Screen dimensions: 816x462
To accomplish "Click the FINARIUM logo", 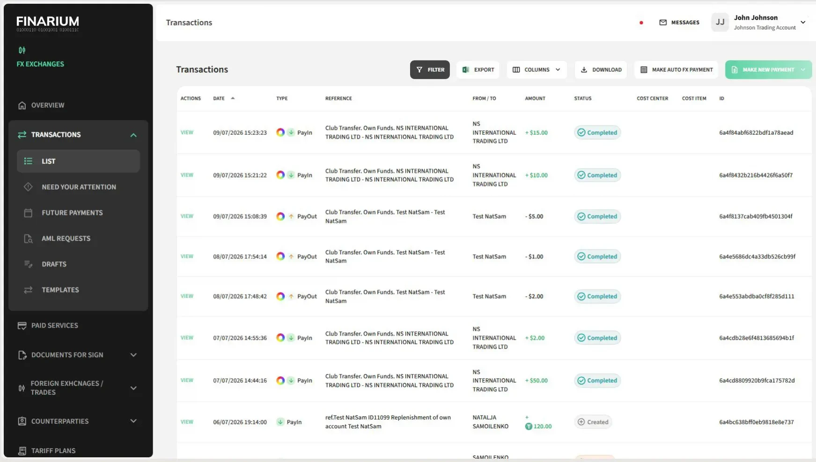I will [x=48, y=24].
